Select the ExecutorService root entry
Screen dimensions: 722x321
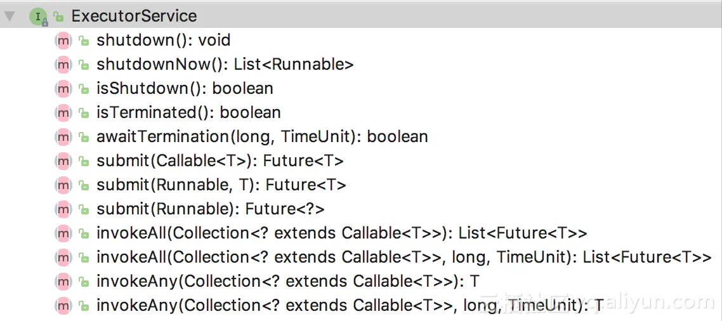[x=134, y=16]
